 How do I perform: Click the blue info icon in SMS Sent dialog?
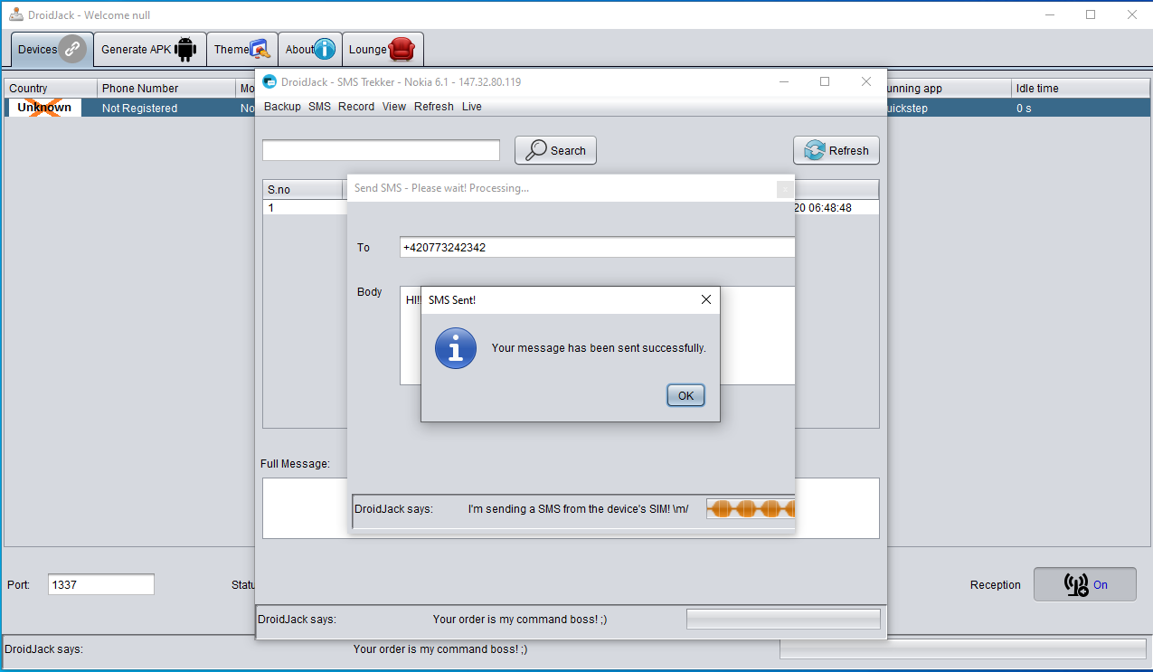pos(455,348)
